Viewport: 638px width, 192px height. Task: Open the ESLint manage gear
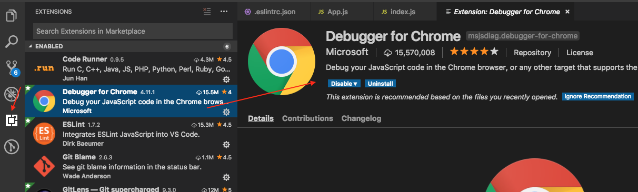[x=226, y=144]
